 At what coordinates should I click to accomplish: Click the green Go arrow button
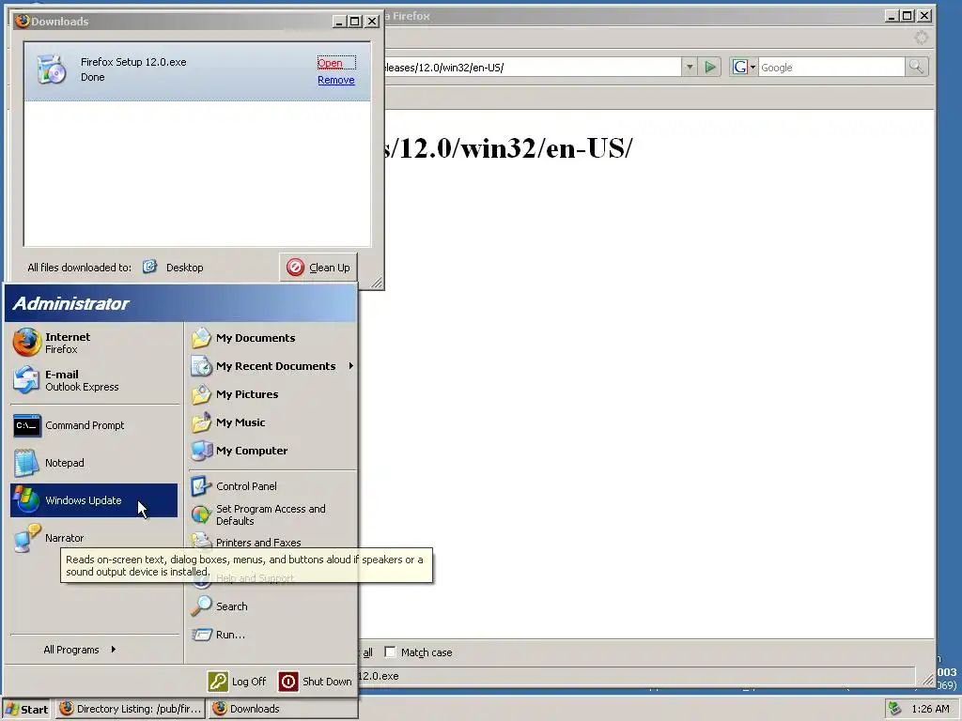pyautogui.click(x=710, y=67)
